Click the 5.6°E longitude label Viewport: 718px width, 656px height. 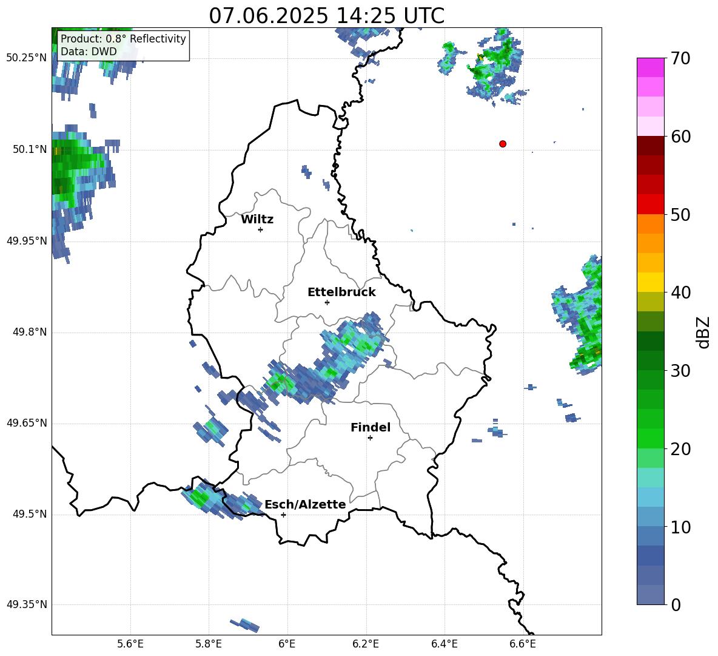[x=130, y=644]
